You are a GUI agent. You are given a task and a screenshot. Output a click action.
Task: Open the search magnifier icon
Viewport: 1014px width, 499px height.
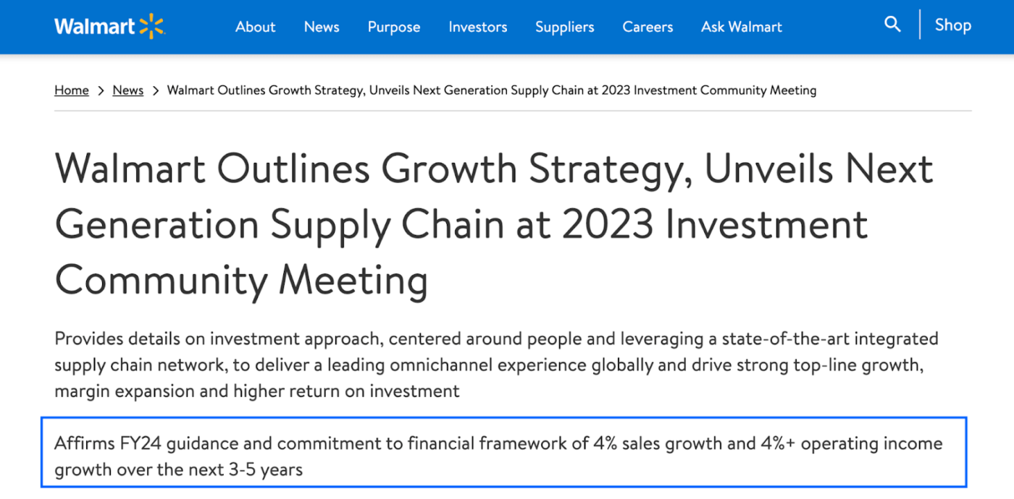pyautogui.click(x=892, y=25)
